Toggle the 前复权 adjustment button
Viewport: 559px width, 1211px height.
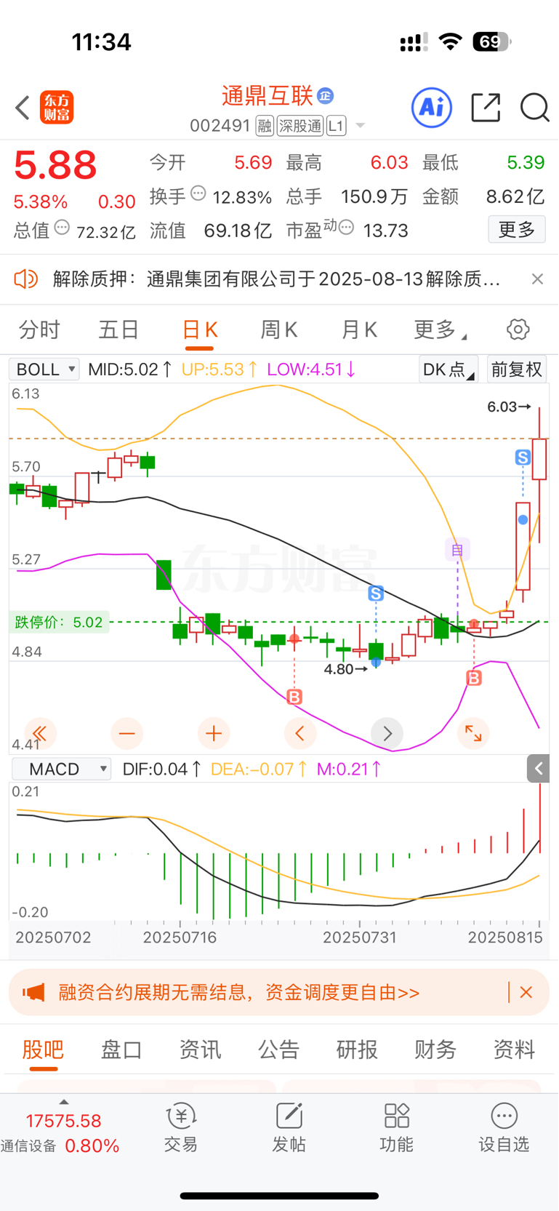[x=517, y=369]
